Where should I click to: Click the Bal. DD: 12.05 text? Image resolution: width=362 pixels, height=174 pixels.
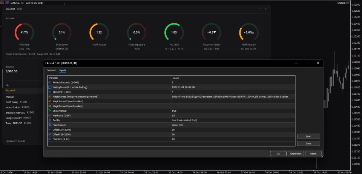[211, 49]
